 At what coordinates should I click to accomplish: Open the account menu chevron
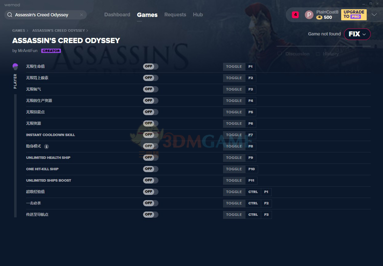(x=374, y=15)
